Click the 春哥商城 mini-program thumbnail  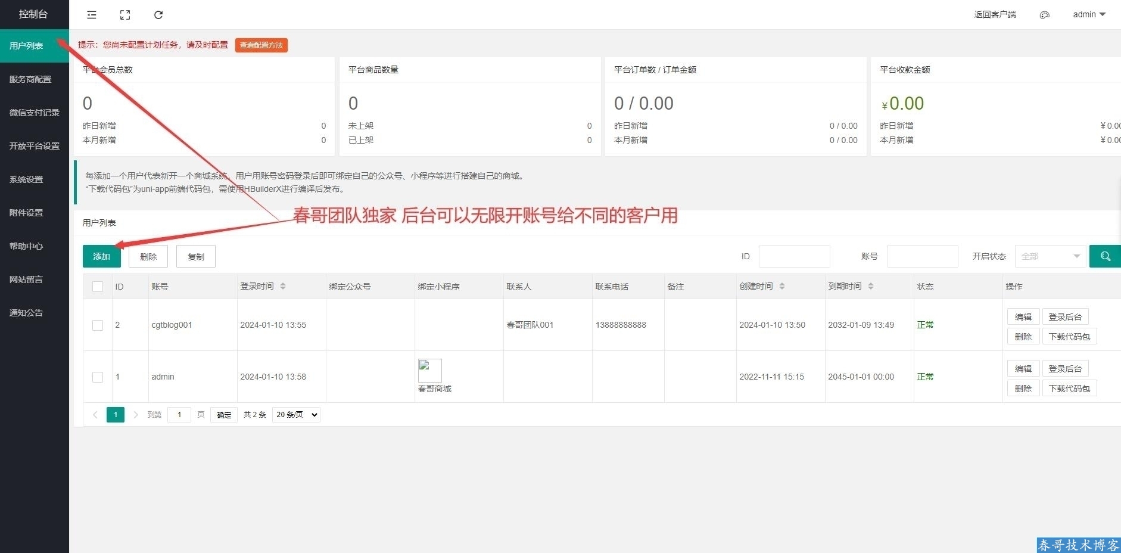pos(429,371)
